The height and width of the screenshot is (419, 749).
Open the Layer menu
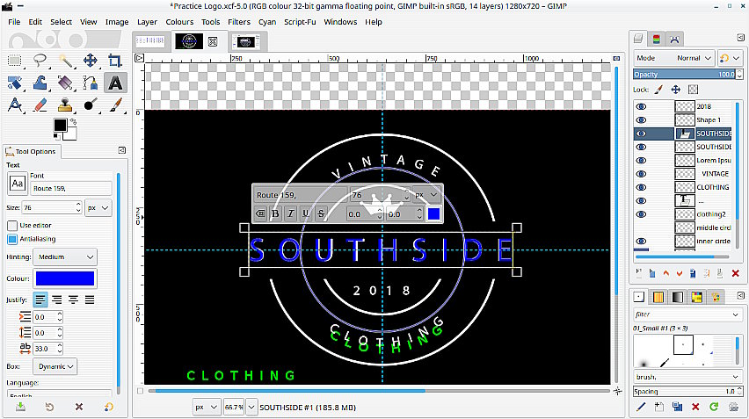(x=147, y=22)
